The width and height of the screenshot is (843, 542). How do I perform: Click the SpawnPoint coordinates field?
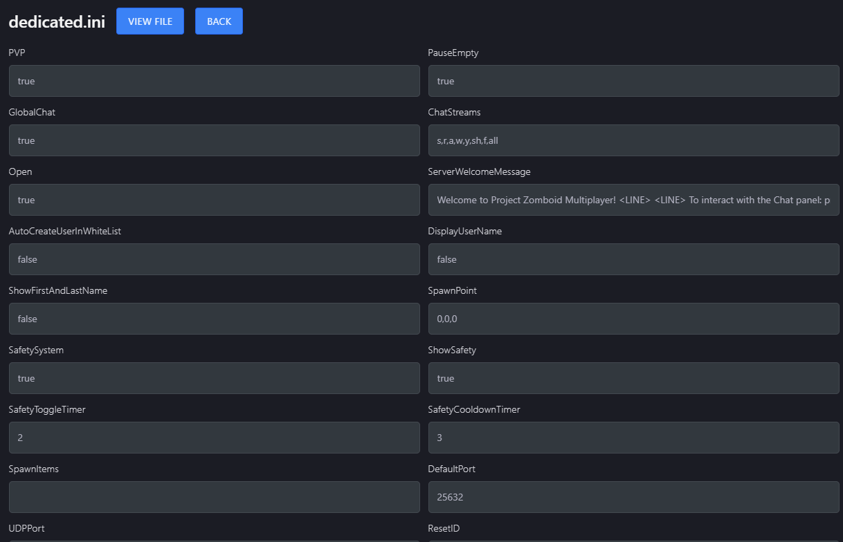(633, 319)
